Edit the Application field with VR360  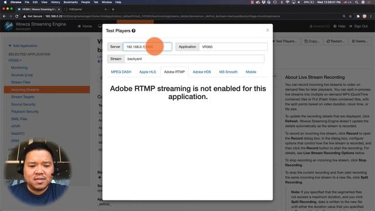pos(233,47)
